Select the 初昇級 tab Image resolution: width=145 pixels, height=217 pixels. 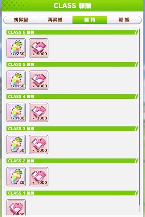pyautogui.click(x=21, y=20)
